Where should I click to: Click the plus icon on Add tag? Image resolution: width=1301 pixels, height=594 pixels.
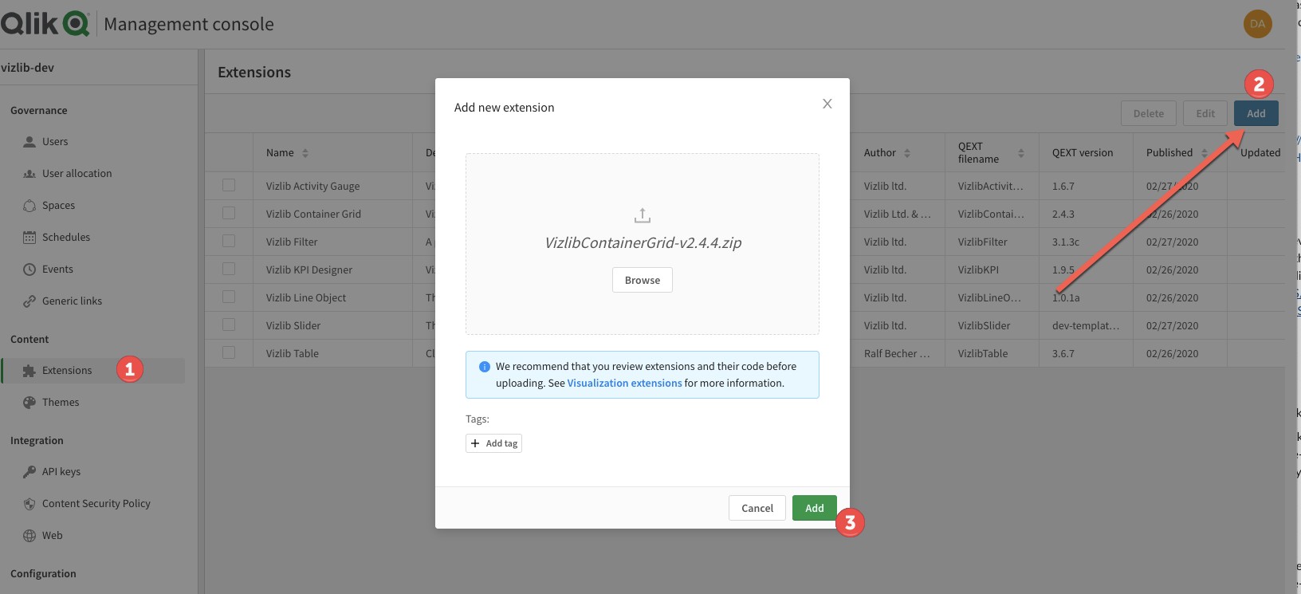click(x=475, y=443)
